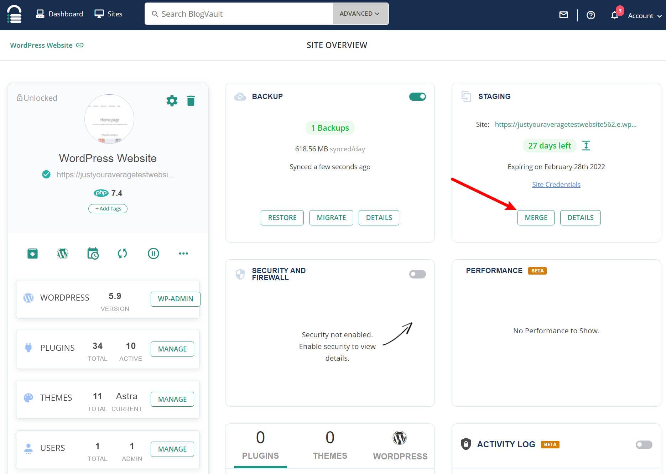Screen dimensions: 666x474
Task: Open the Advanced search dropdown
Action: 360,14
